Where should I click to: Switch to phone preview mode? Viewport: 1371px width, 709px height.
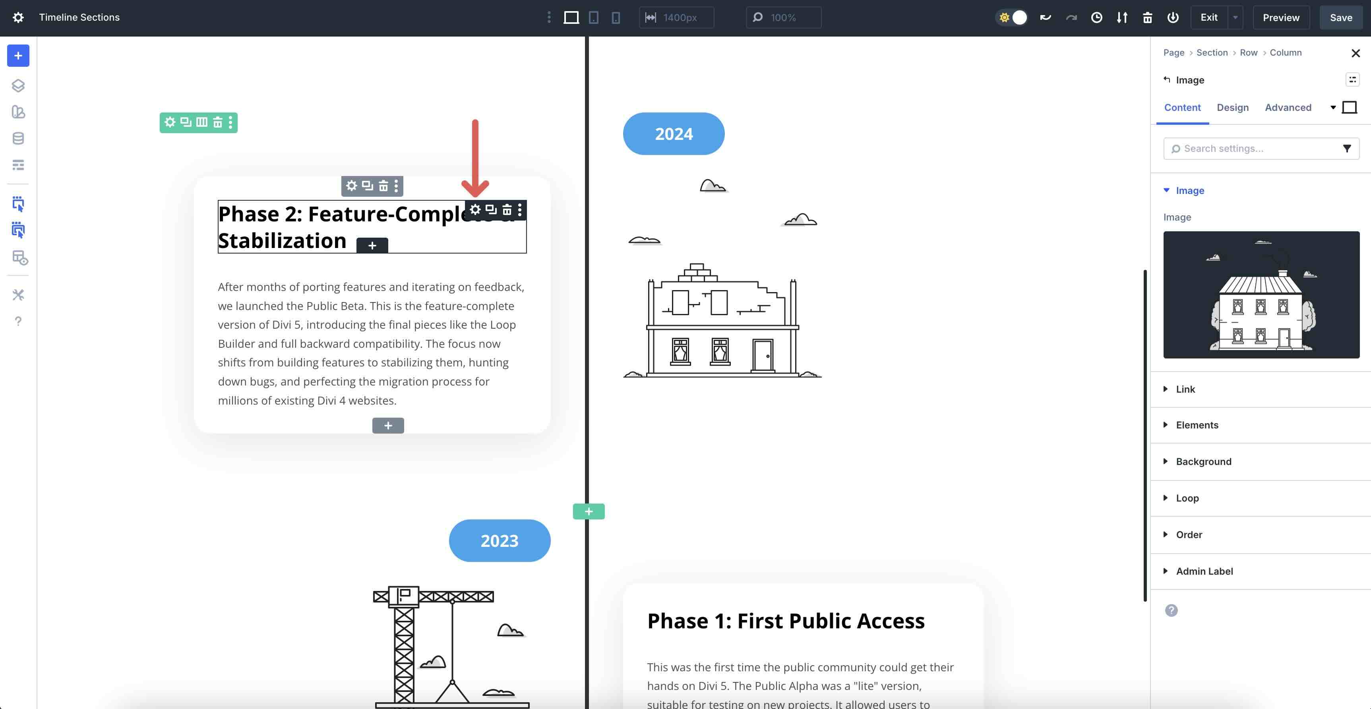(616, 17)
